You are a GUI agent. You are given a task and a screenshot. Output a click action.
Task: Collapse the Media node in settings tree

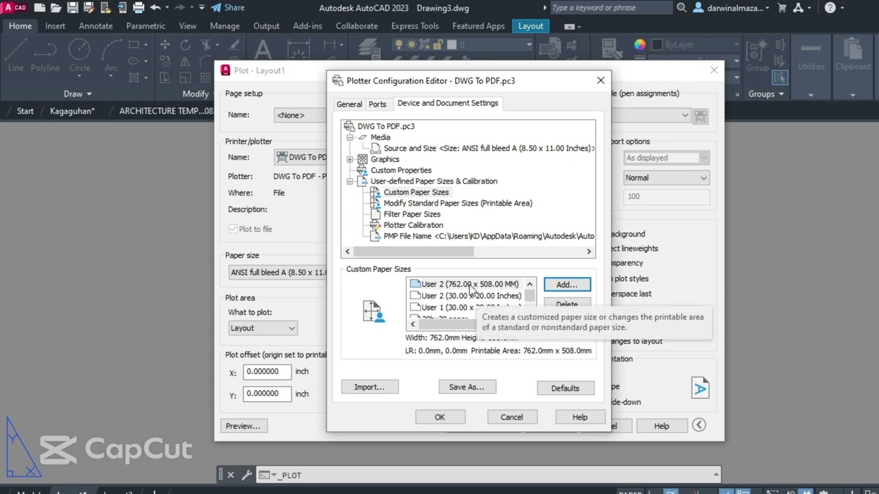pyautogui.click(x=350, y=137)
